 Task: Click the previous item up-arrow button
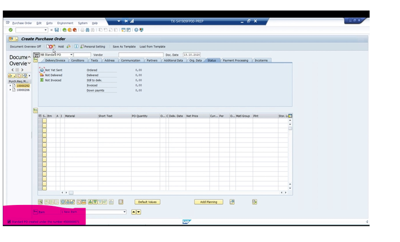pos(133,212)
